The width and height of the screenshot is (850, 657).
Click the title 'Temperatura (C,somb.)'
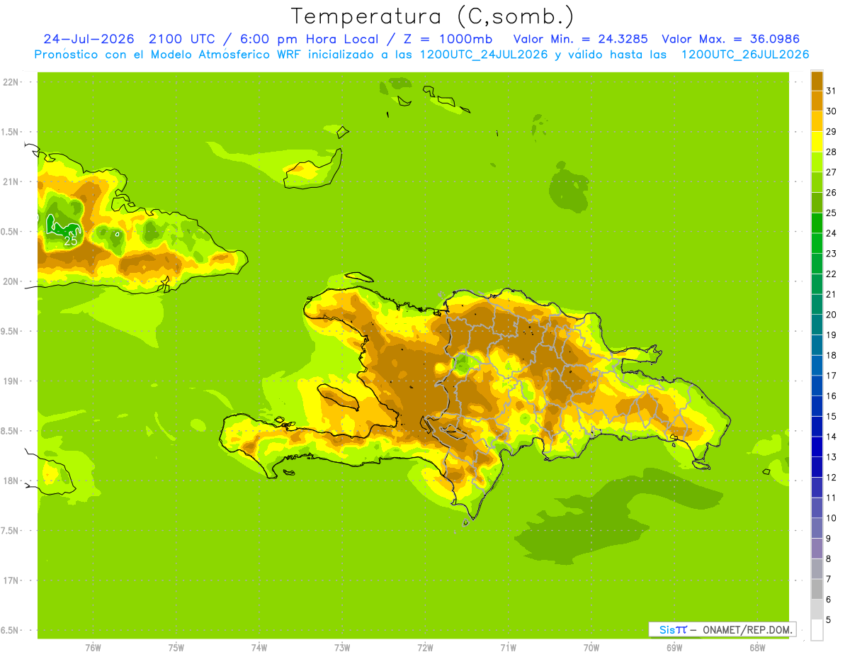(432, 16)
